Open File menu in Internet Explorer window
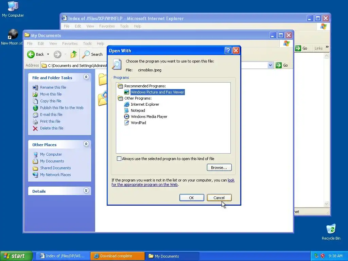This screenshot has width=348, height=261. (67, 26)
